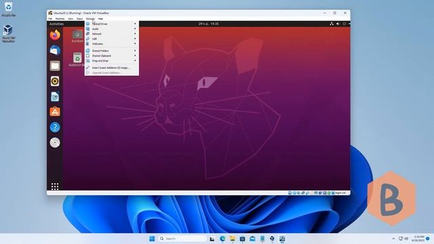
Task: Select the VirtualBox shortcut on Windows desktop
Action: click(x=8, y=33)
